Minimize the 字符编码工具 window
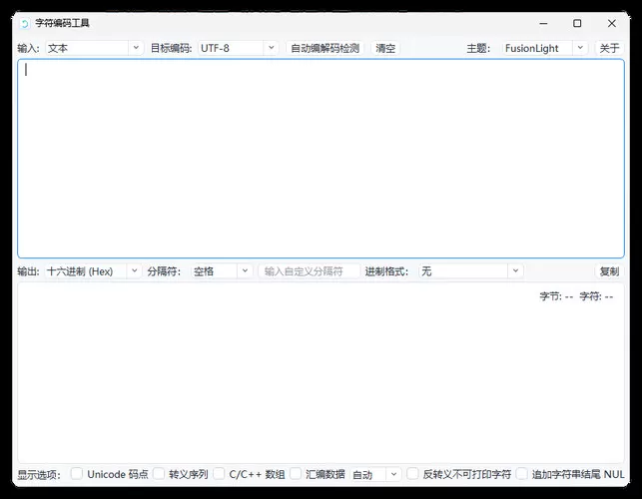Viewport: 642px width, 499px height. (543, 23)
